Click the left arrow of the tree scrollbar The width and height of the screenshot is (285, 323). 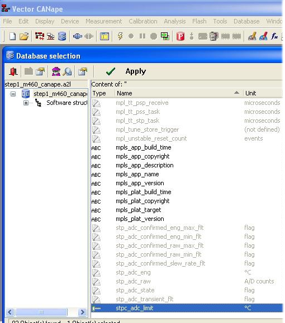click(10, 312)
